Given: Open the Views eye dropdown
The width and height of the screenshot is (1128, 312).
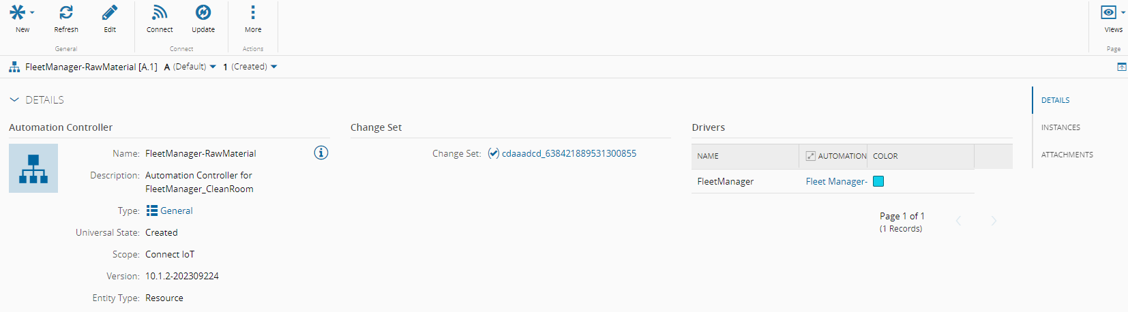Looking at the screenshot, I should [1112, 12].
